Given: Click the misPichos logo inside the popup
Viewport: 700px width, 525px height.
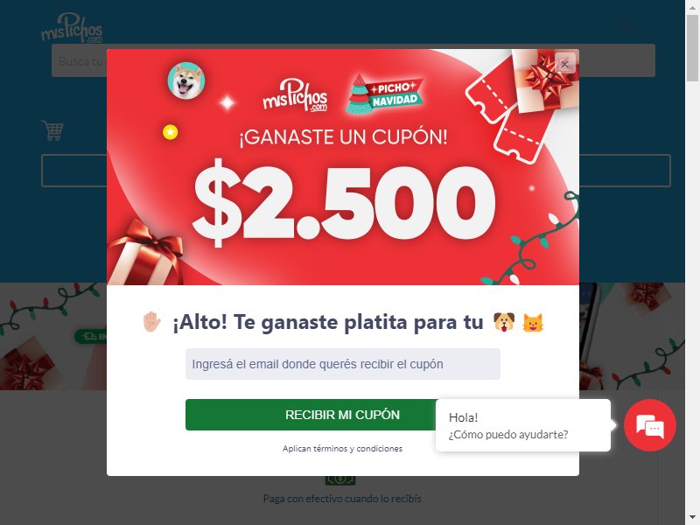Looking at the screenshot, I should point(295,94).
